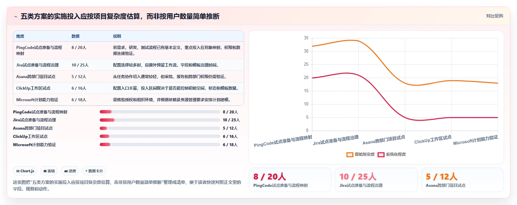Click the PingCode progress bar
Viewport: 517px width, 205px height.
pyautogui.click(x=160, y=112)
